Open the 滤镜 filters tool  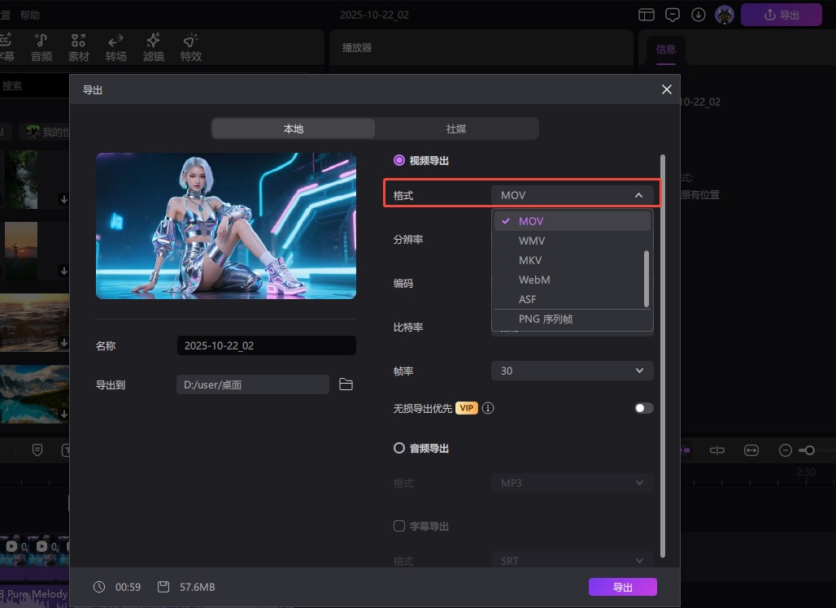point(153,47)
